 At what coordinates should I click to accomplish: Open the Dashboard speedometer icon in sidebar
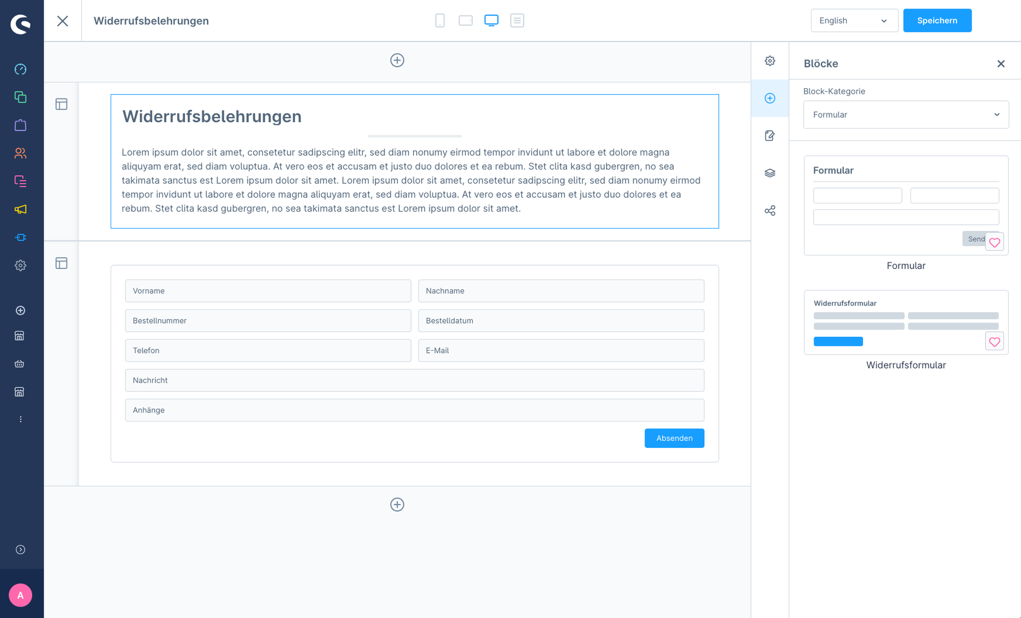(x=20, y=69)
